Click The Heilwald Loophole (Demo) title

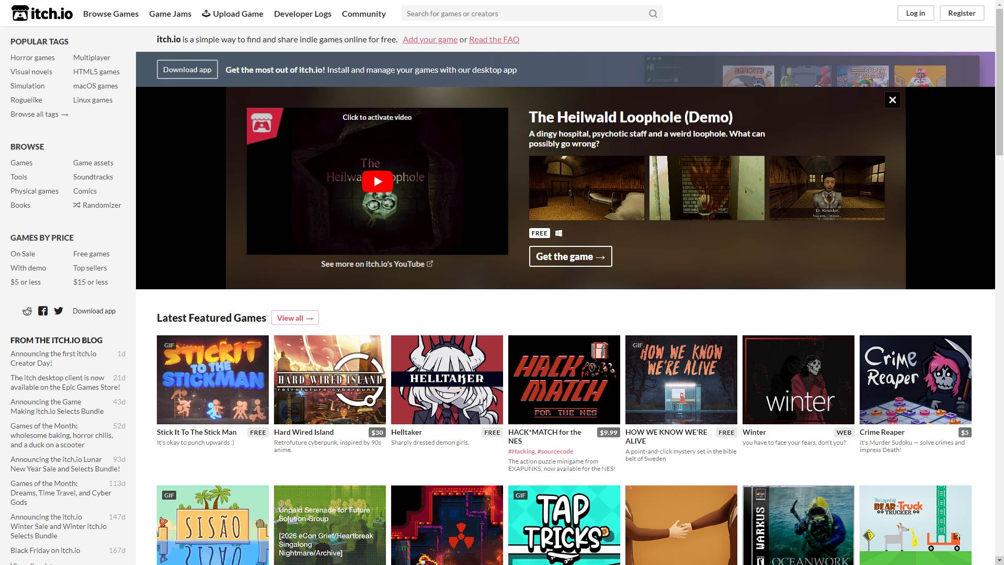click(631, 117)
